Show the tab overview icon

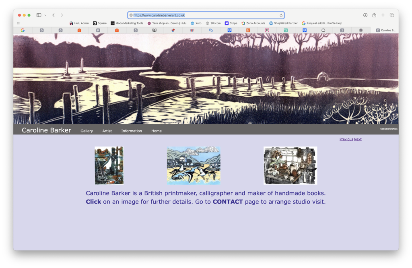click(392, 15)
